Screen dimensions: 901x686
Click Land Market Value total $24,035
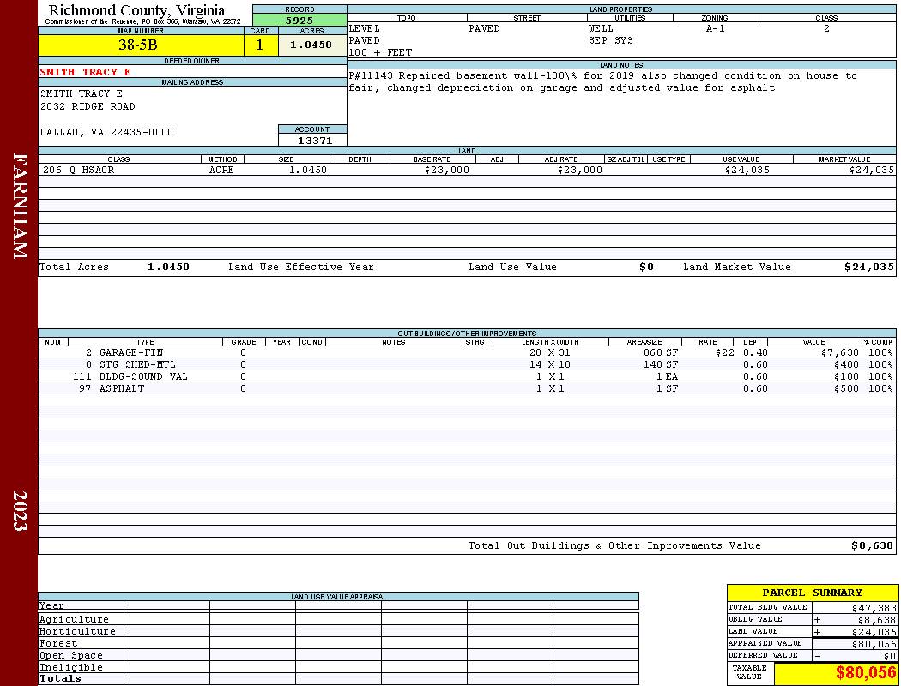tap(868, 267)
